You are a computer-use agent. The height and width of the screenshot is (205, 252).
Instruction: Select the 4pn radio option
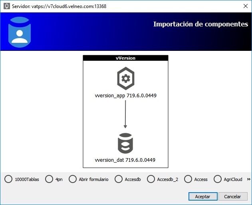(x=49, y=179)
